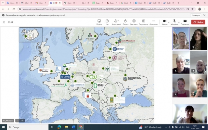Expand the microphone options dropdown arrow
This screenshot has width=208, height=130.
pyautogui.click(x=179, y=21)
